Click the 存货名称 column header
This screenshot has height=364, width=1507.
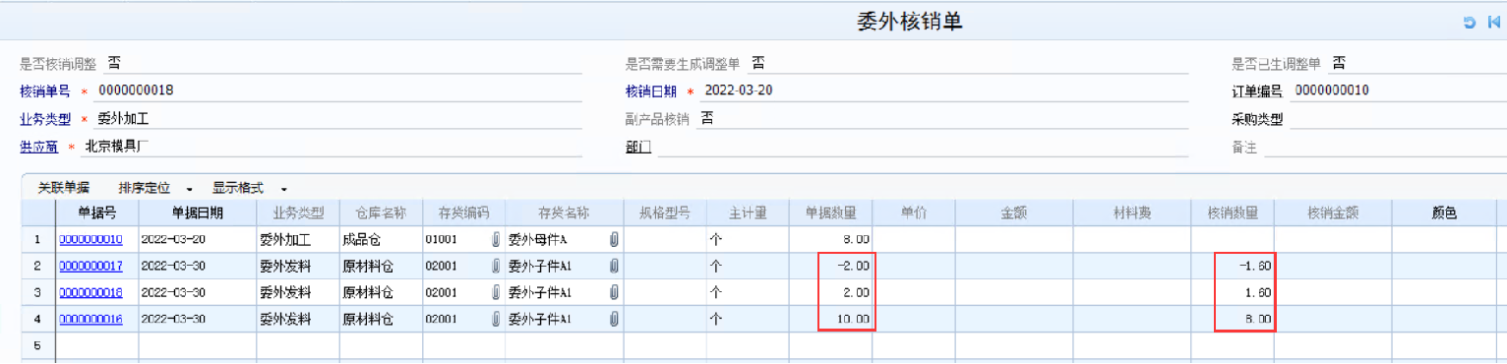[564, 212]
